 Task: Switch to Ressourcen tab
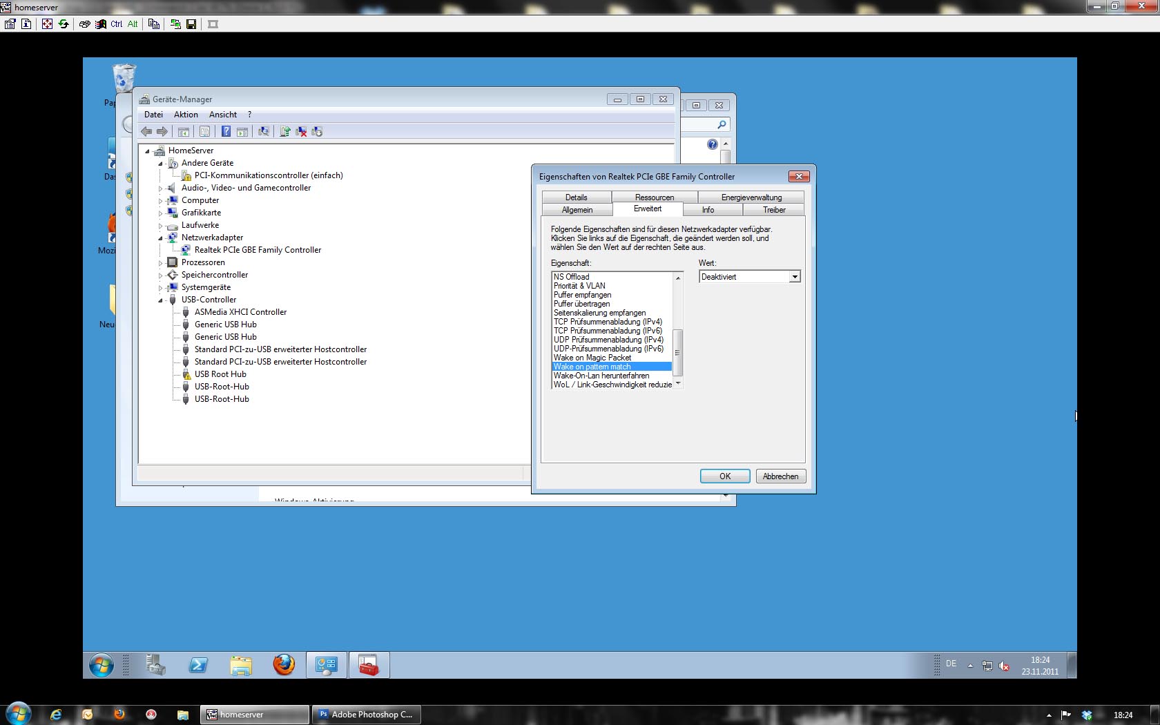tap(654, 197)
